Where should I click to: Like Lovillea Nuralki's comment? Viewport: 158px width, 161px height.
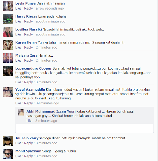18,34
